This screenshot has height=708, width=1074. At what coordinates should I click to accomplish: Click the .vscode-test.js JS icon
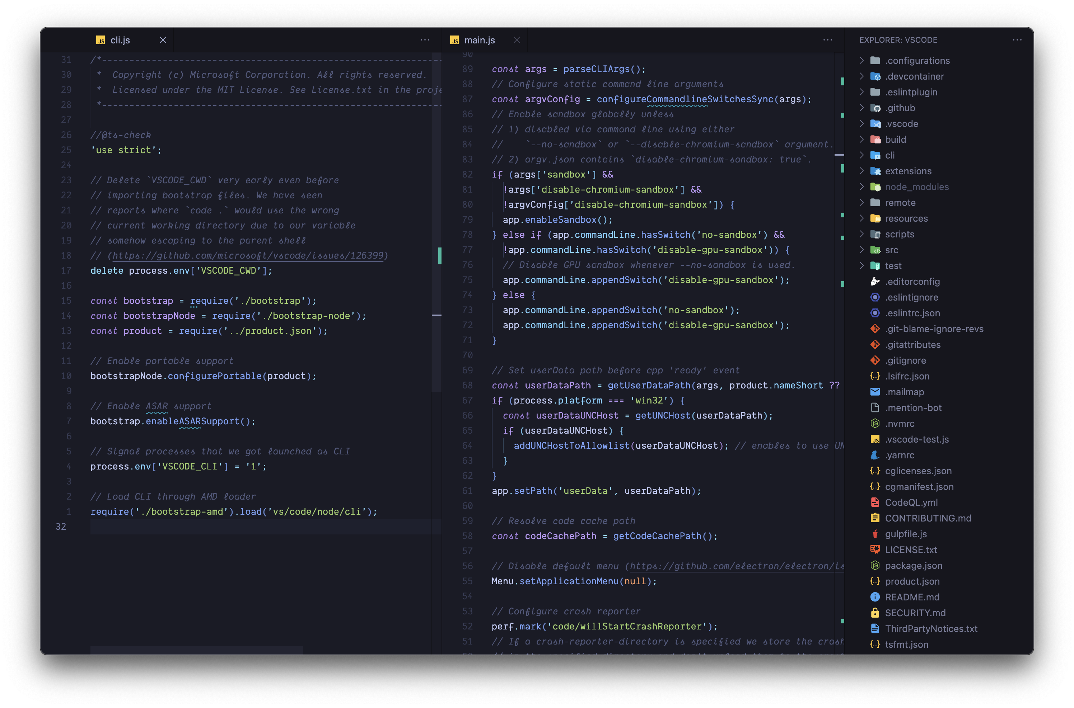click(875, 439)
